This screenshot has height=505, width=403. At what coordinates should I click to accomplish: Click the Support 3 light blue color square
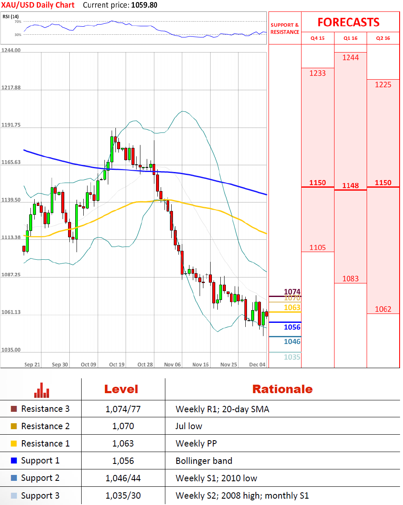click(14, 496)
